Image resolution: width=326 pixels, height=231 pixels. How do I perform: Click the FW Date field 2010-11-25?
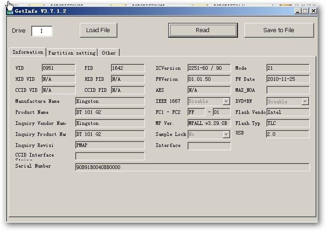288,79
